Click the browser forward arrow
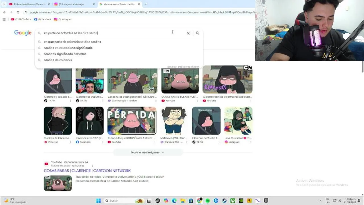This screenshot has width=364, height=205. [11, 12]
